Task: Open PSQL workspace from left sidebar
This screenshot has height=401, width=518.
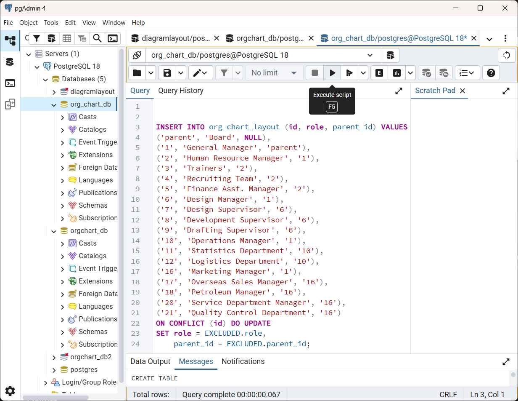Action: (x=10, y=83)
